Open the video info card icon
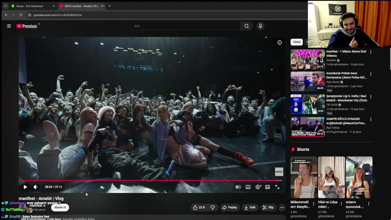 pyautogui.click(x=280, y=42)
